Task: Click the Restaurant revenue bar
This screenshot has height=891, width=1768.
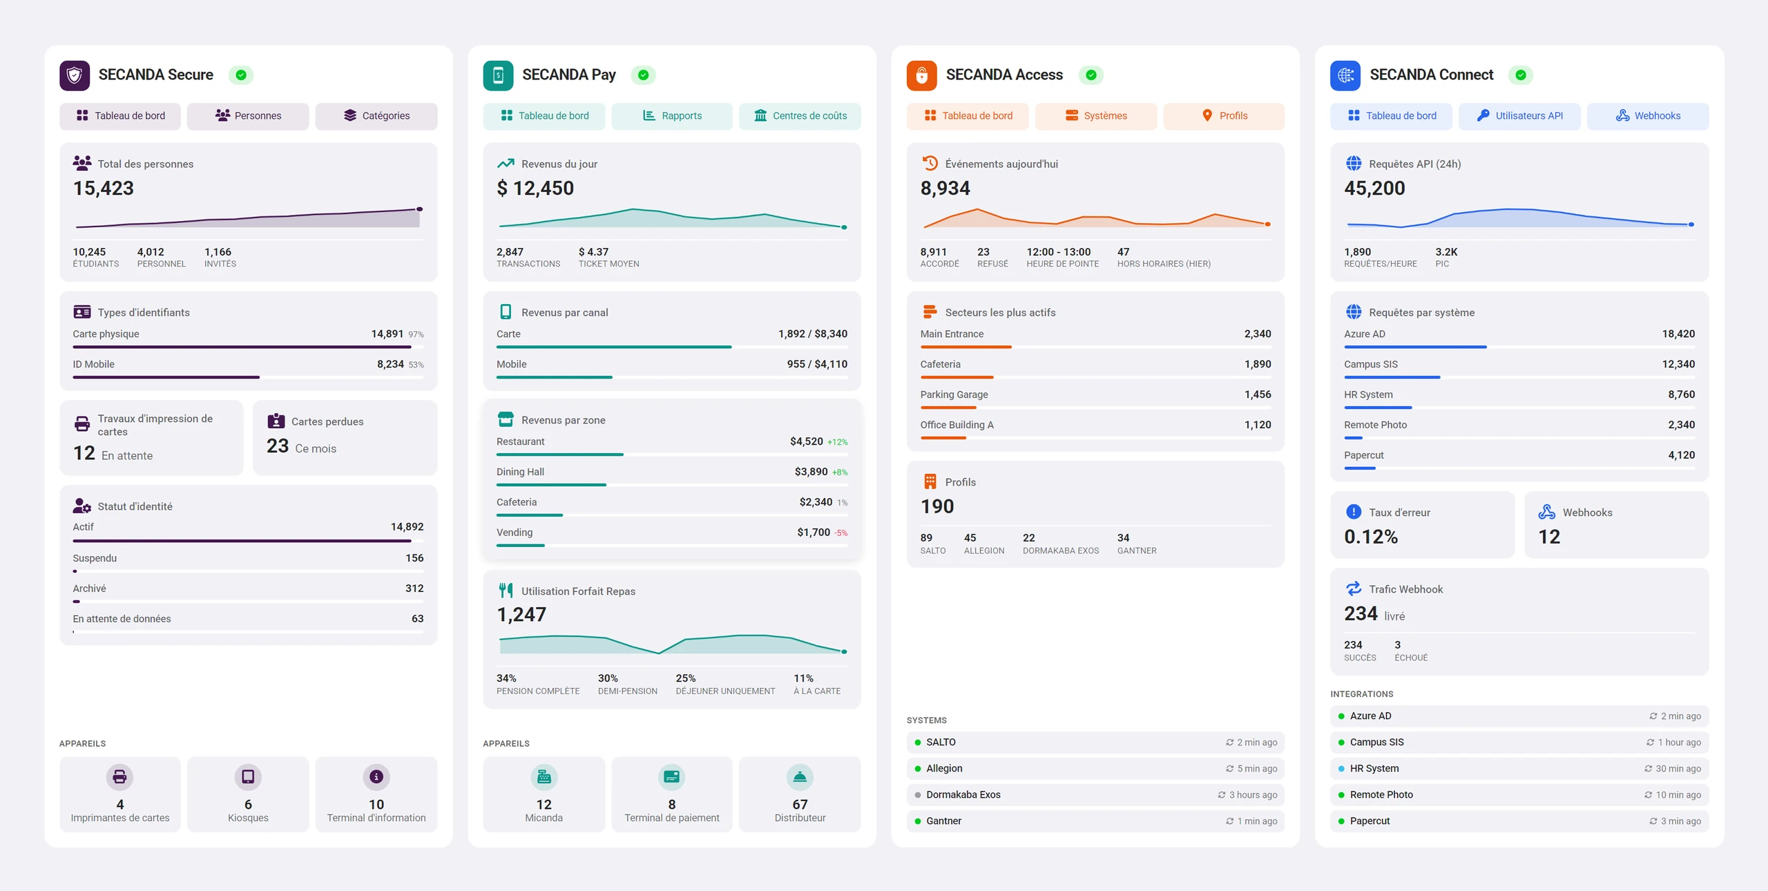Action: point(671,454)
